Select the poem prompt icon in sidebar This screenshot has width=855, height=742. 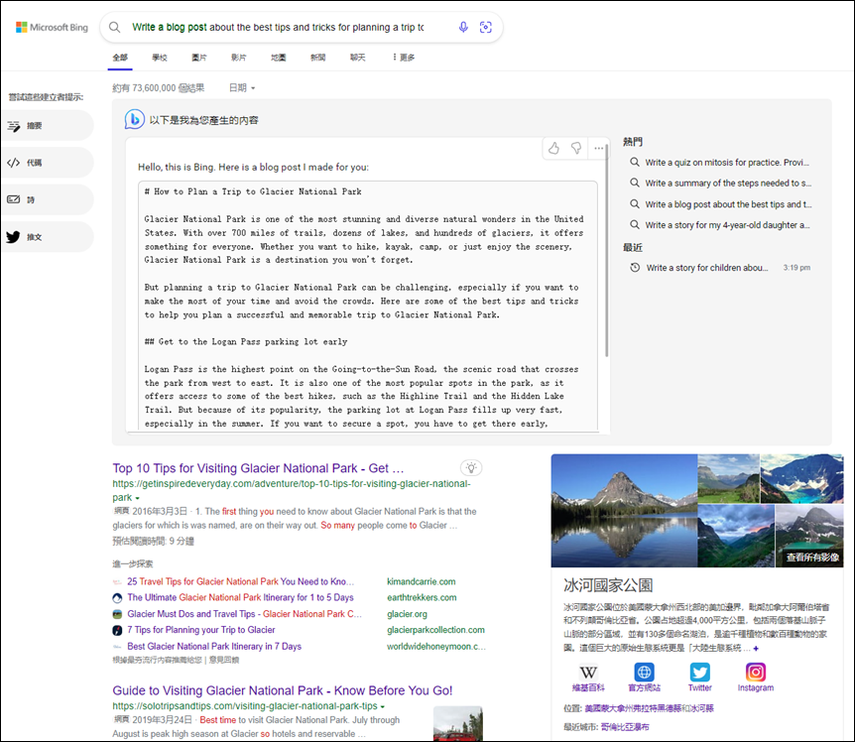point(14,199)
